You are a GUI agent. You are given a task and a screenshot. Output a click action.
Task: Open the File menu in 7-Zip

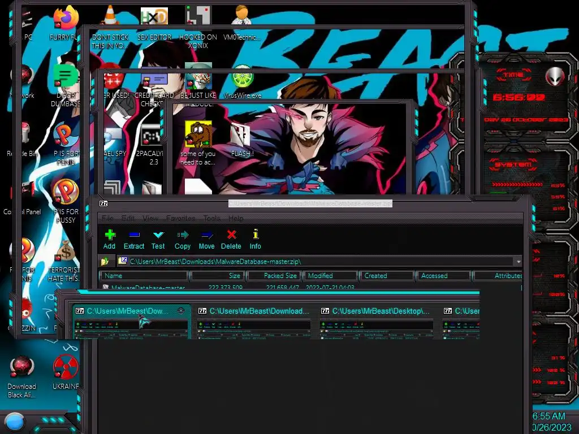pos(107,218)
